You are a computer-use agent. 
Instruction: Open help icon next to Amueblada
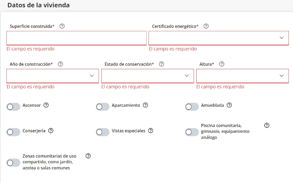click(229, 105)
